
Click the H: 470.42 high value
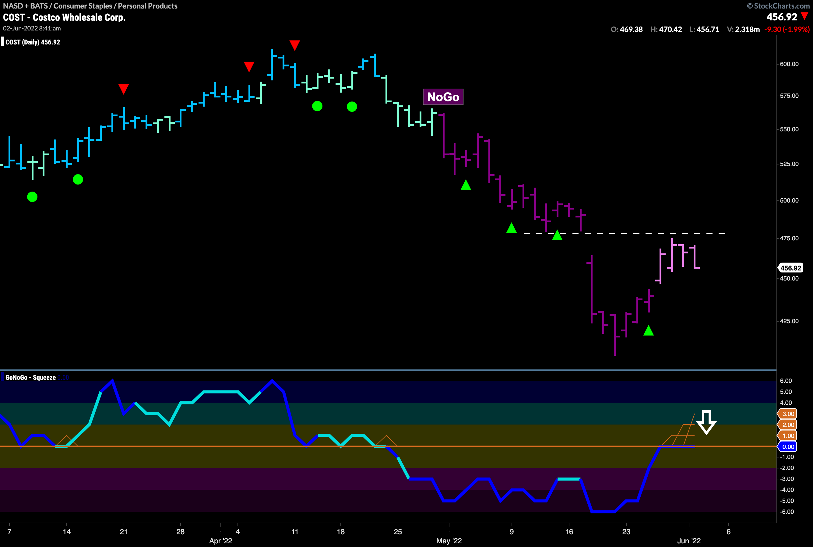(x=666, y=29)
